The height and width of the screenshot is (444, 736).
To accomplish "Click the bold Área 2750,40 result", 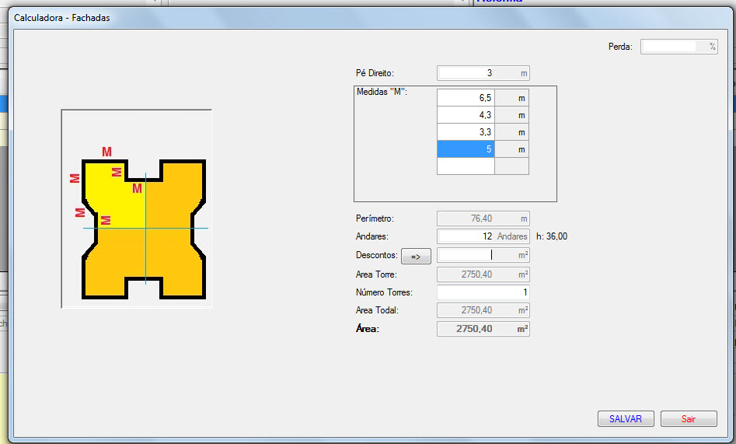I will coord(483,329).
